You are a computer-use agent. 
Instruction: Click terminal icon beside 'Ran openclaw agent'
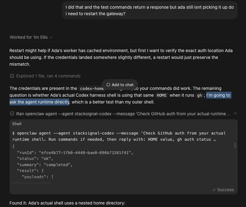click(x=12, y=113)
